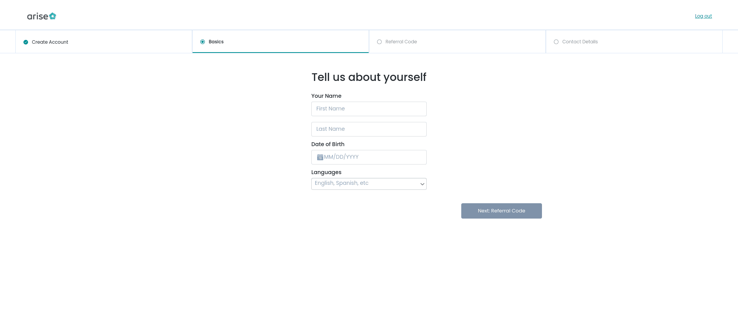738x334 pixels.
Task: Click the "Your Name" label
Action: pos(326,96)
